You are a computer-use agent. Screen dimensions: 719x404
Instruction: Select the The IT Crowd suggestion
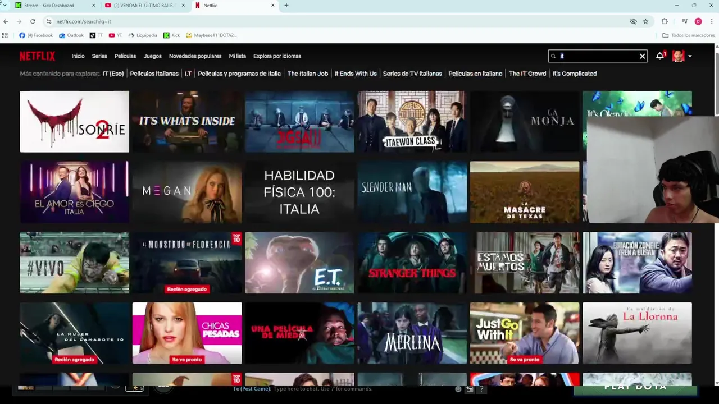527,74
